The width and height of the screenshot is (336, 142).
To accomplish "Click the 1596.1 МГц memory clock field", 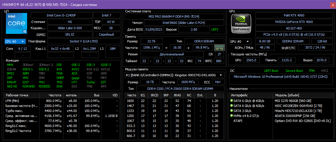I will [151, 47].
